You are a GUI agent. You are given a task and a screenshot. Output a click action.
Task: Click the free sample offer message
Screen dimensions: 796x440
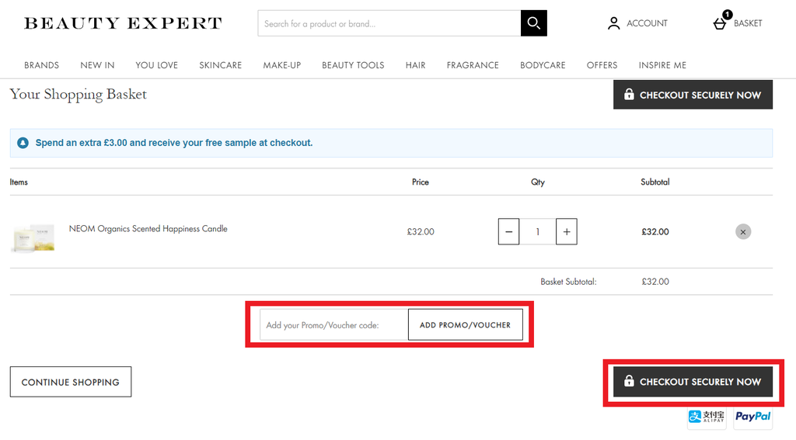[174, 143]
